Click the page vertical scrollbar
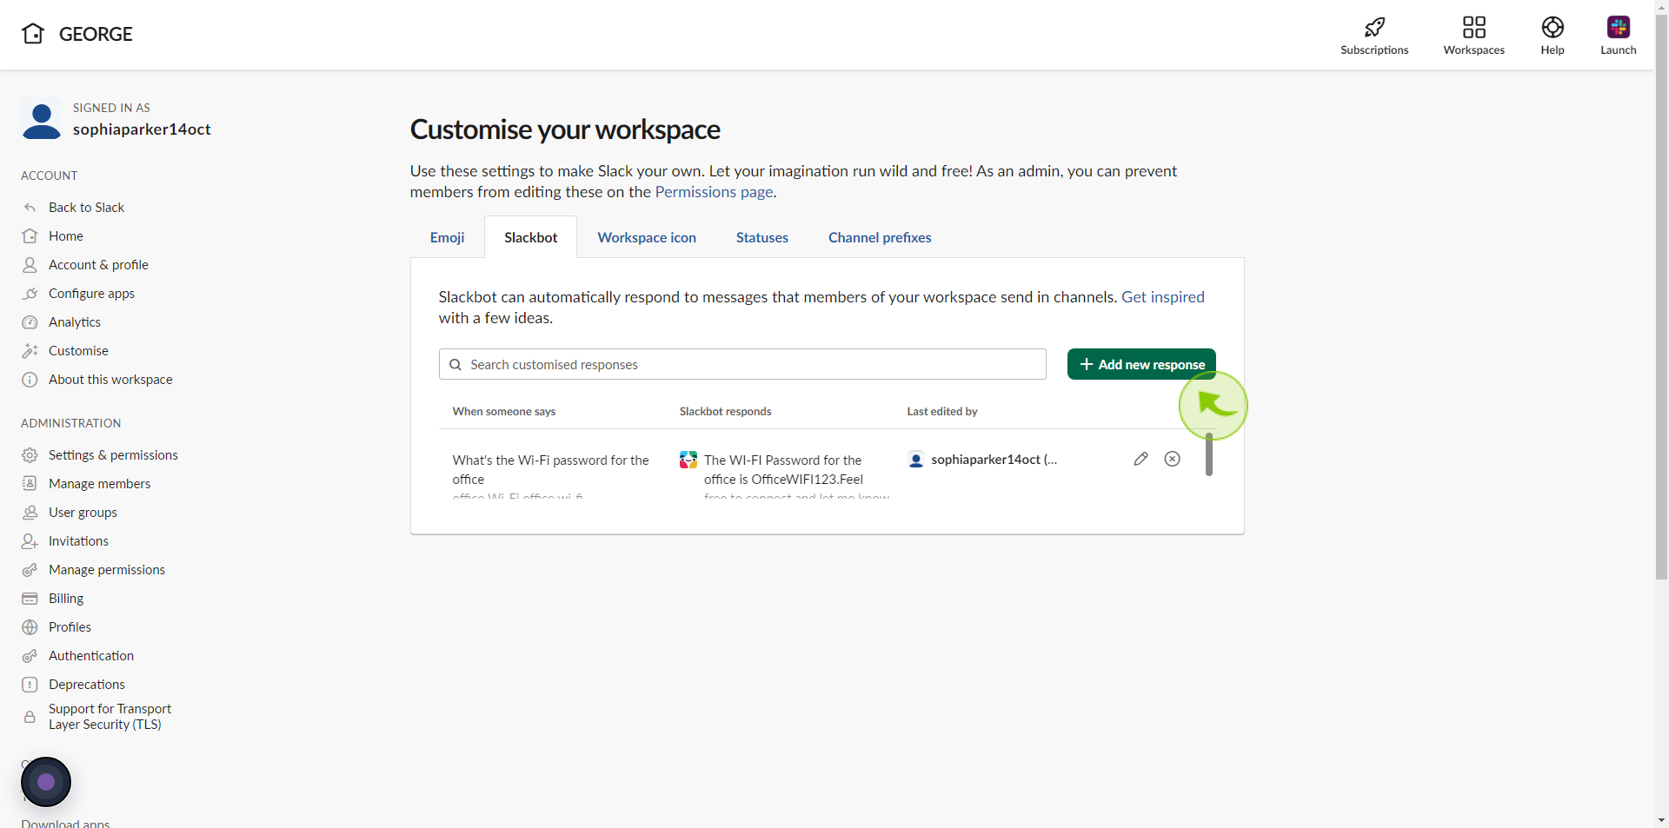The height and width of the screenshot is (828, 1669). coord(1661,295)
